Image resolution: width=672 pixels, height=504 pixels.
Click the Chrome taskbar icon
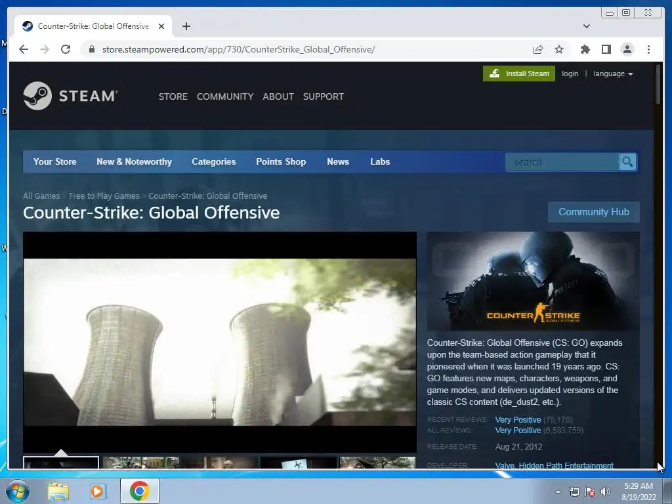(x=139, y=491)
